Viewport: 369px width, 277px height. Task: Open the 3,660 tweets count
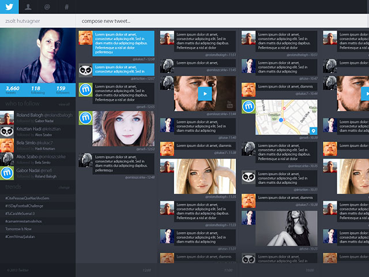click(12, 90)
